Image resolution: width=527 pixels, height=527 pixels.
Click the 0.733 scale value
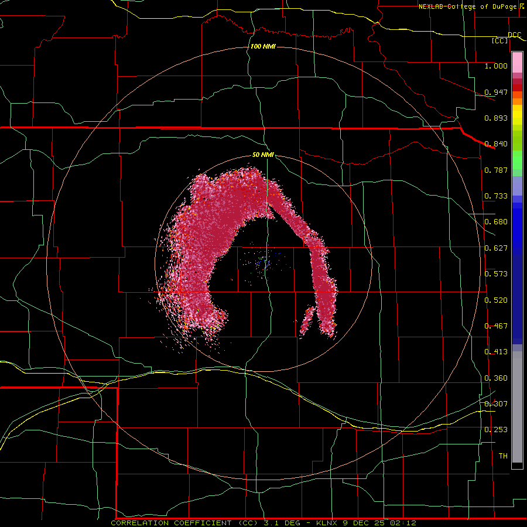[496, 196]
